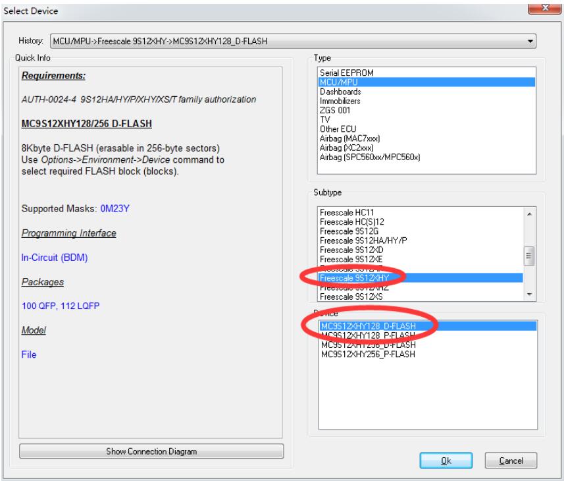This screenshot has width=564, height=481.
Task: Click Subtype list scroll down arrow
Action: point(529,295)
